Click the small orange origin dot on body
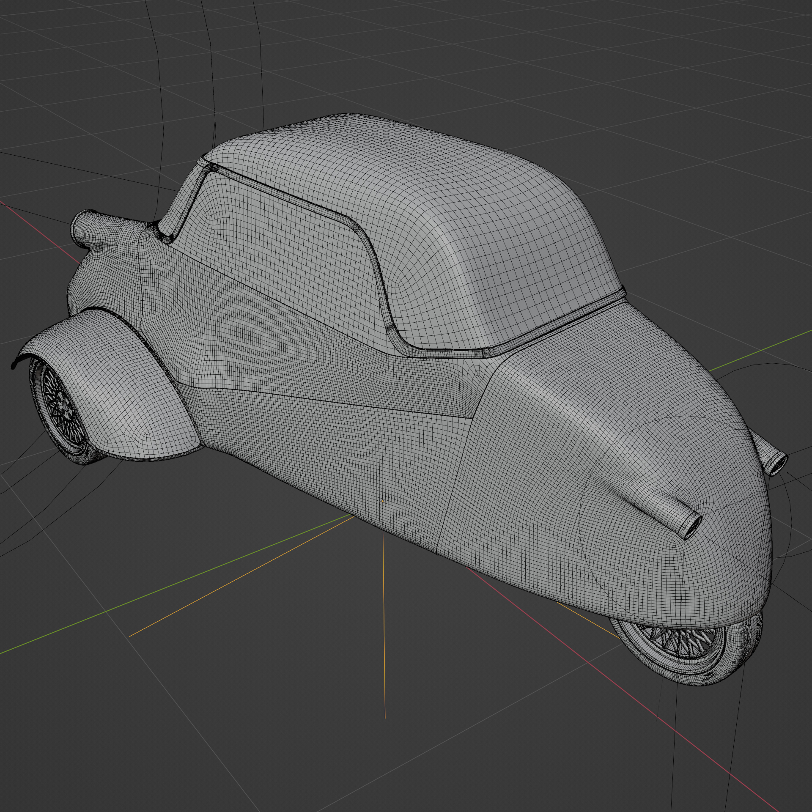The image size is (812, 812). click(383, 502)
